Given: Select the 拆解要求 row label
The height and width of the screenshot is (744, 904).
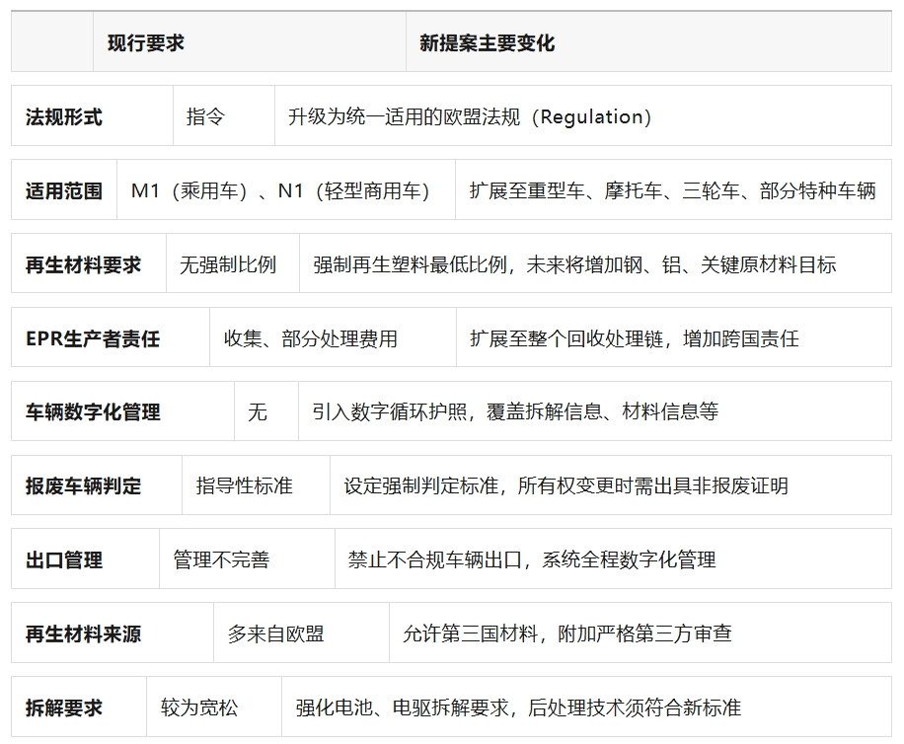Looking at the screenshot, I should 64,708.
